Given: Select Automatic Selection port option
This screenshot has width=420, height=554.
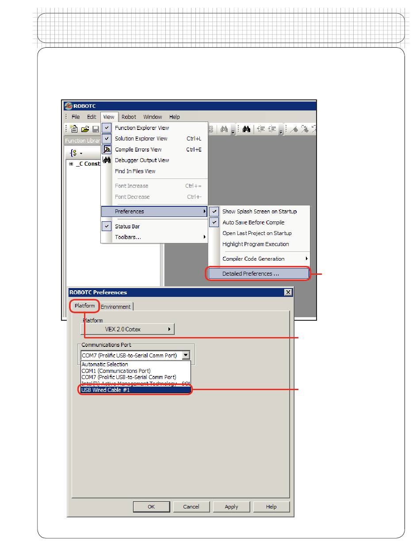Looking at the screenshot, I should click(x=135, y=364).
